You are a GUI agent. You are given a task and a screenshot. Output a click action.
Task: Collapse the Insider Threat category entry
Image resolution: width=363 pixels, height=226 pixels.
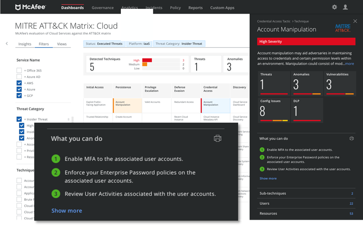tap(25, 119)
